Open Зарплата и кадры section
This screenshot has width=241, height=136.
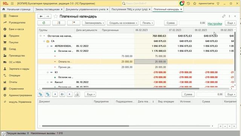coord(19,69)
